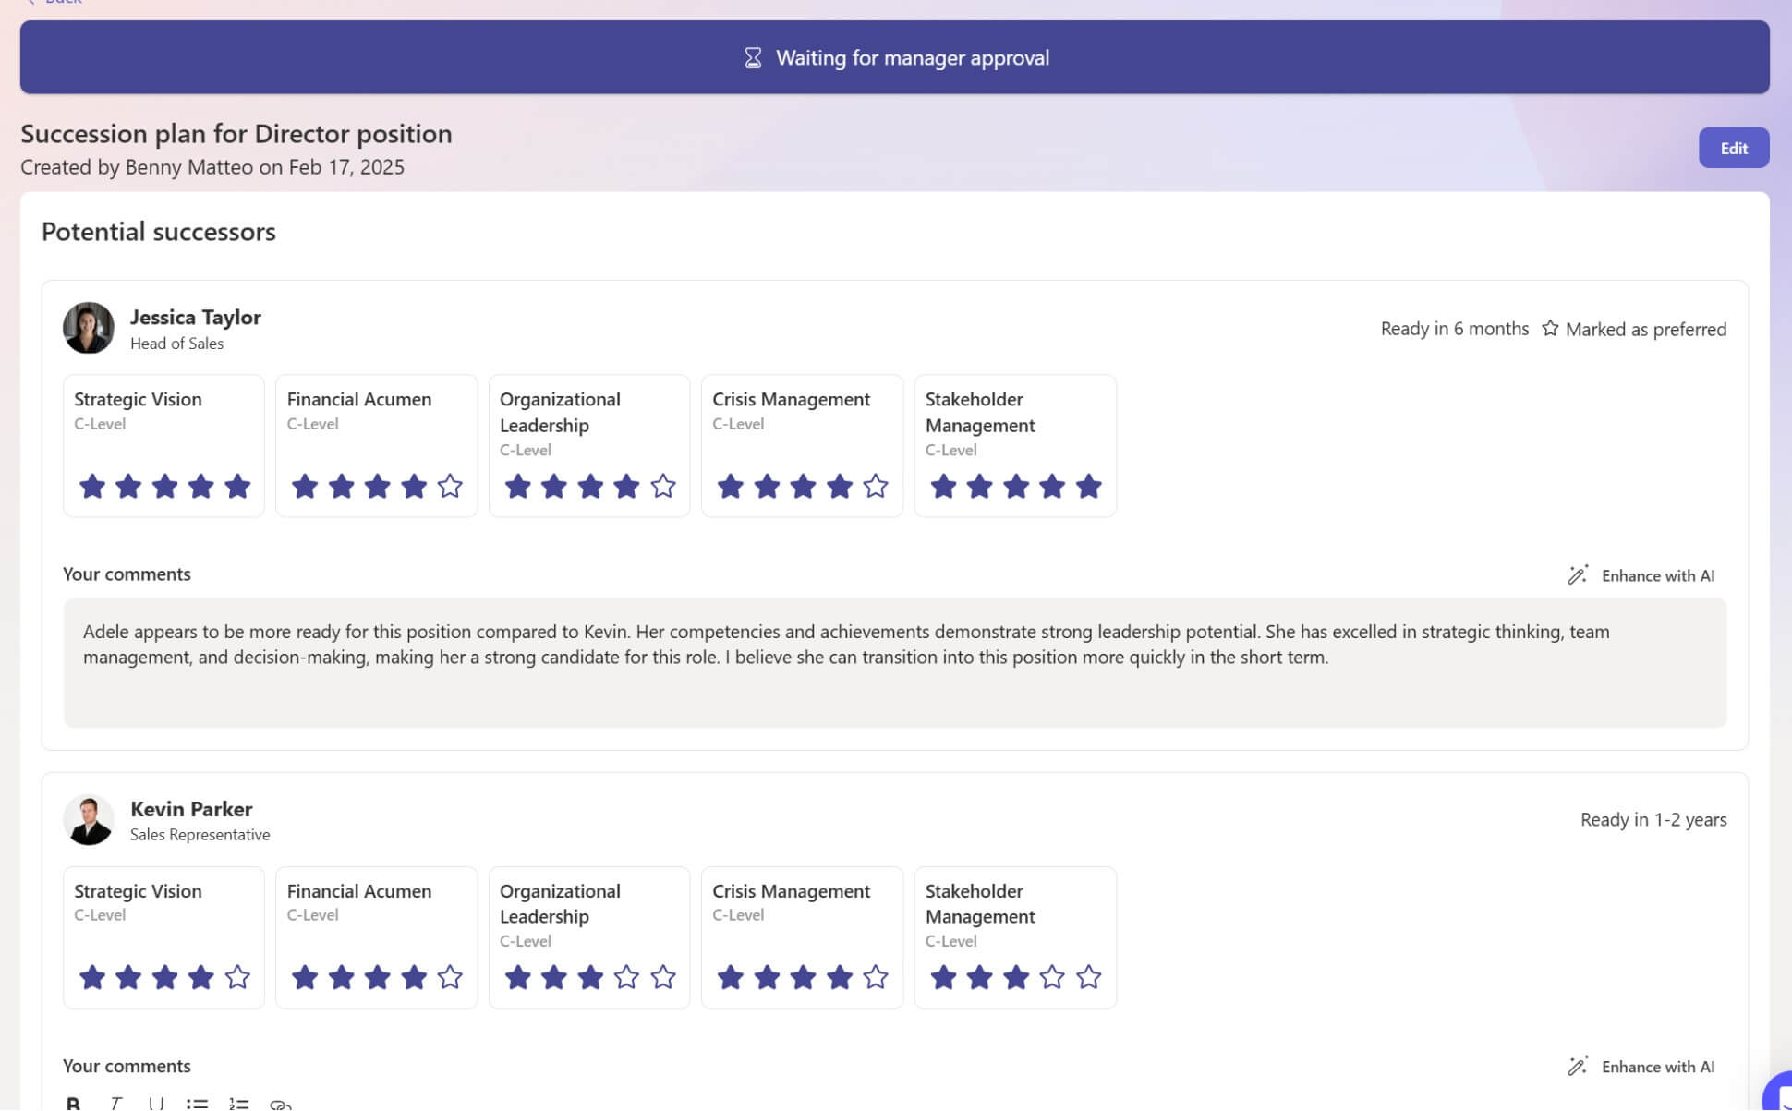The height and width of the screenshot is (1111, 1792).
Task: Click into Jessica Taylor's comments text box
Action: (894, 662)
